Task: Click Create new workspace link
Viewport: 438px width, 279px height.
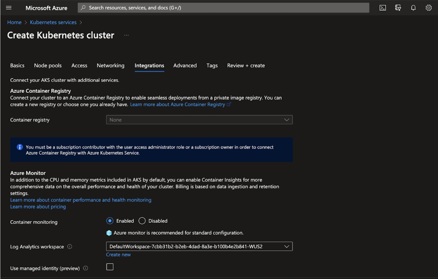Action: click(x=118, y=255)
